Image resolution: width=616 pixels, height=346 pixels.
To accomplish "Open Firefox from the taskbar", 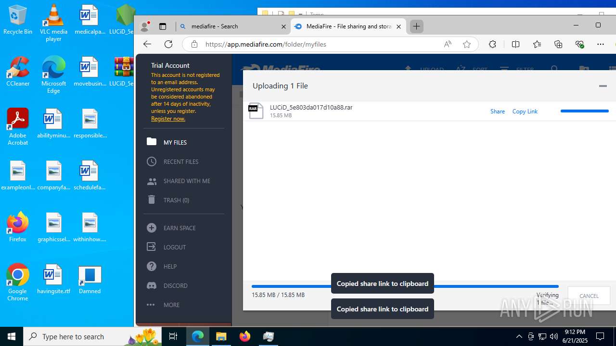I will [x=245, y=336].
